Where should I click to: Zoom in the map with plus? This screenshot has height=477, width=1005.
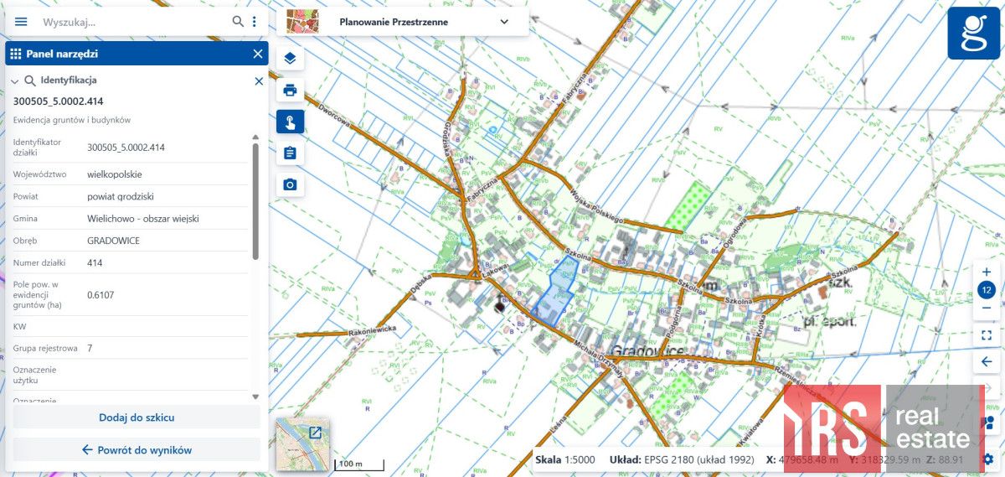click(986, 272)
